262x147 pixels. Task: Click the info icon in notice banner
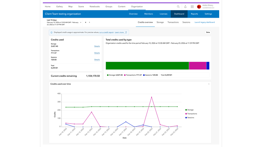coord(52,32)
